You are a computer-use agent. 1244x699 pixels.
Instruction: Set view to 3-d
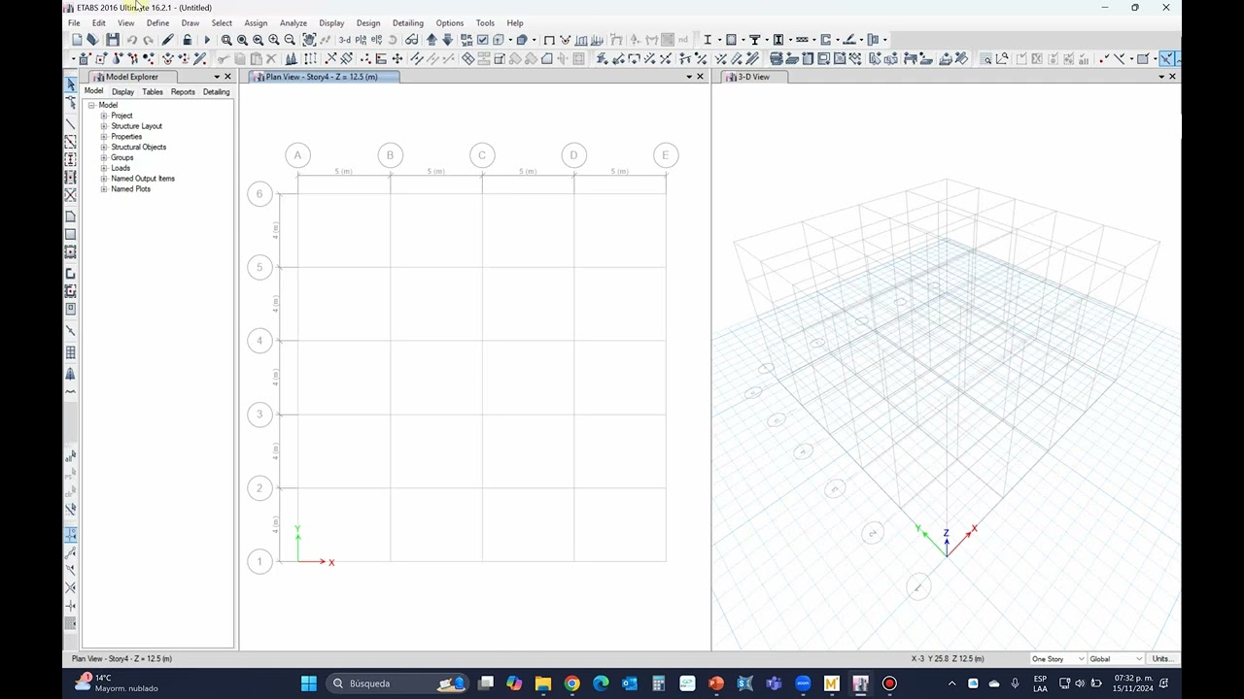coord(344,40)
